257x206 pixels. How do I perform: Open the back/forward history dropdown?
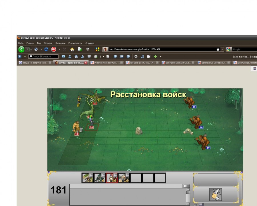(31, 49)
